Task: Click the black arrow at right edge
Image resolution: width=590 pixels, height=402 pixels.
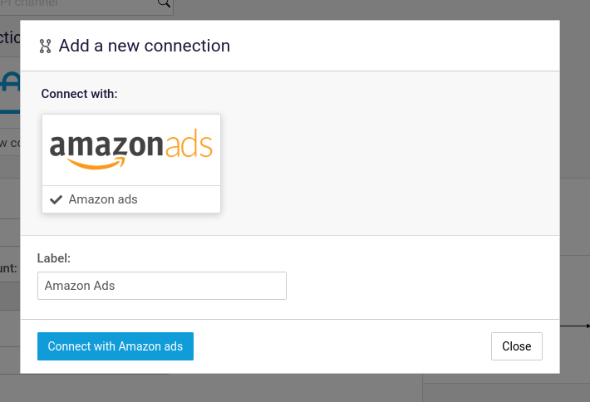Action: pos(575,326)
